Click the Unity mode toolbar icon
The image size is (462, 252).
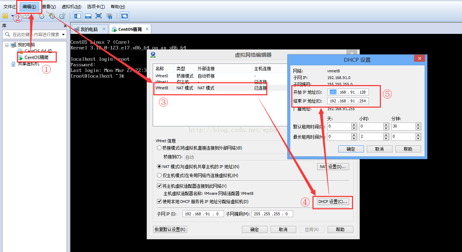click(x=109, y=16)
